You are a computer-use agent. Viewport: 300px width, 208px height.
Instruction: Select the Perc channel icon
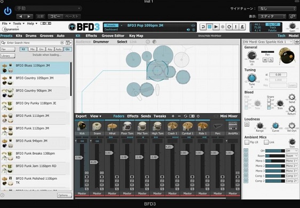(x=218, y=126)
